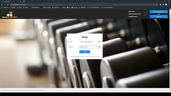Click the browser forward arrow
This screenshot has height=96, width=171.
(x=5, y=5)
